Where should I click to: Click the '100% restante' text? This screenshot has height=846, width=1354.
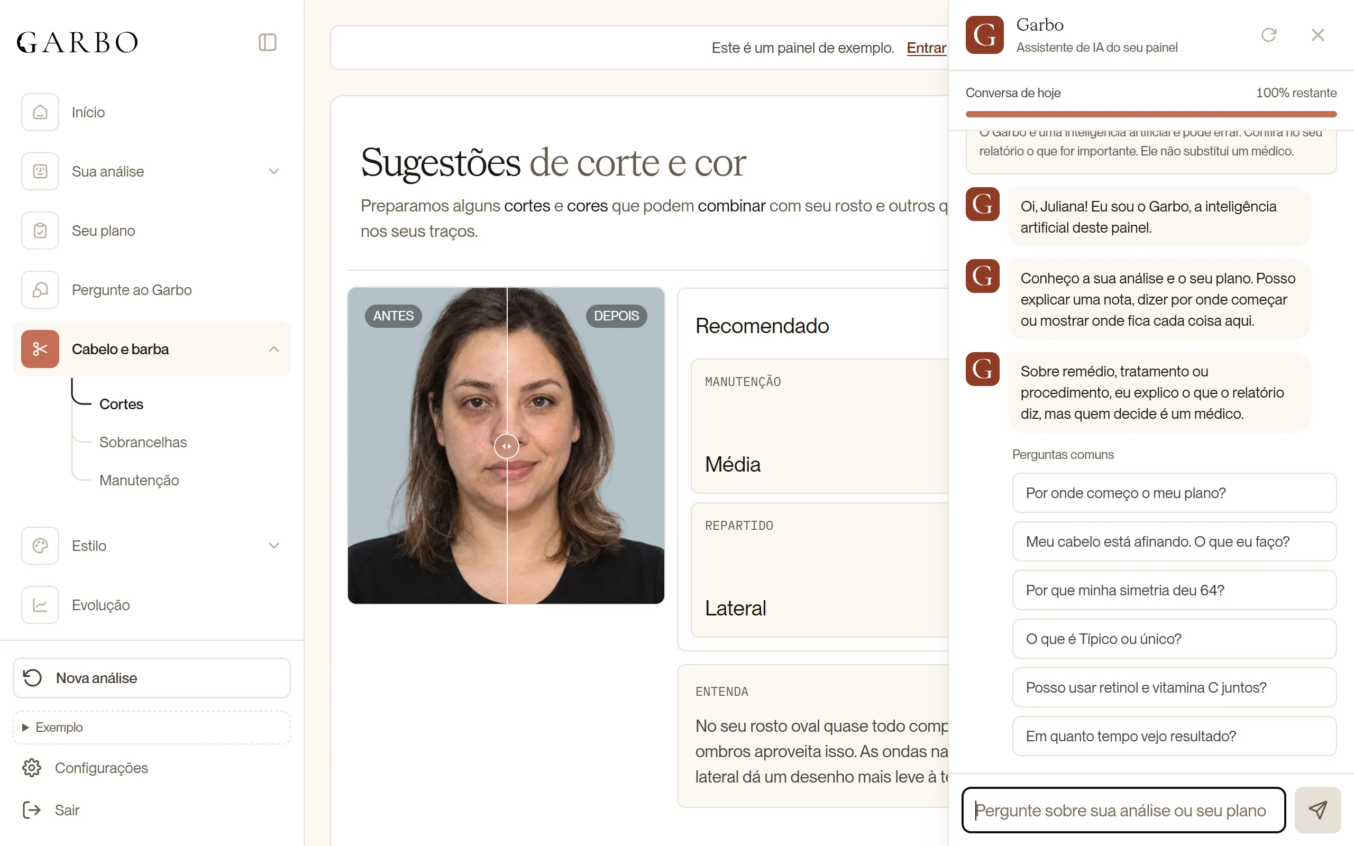click(x=1296, y=93)
